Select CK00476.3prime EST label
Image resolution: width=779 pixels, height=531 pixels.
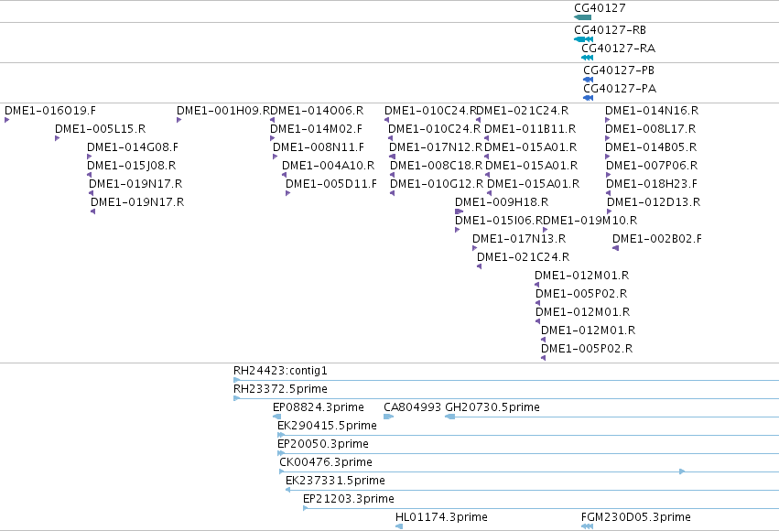point(326,462)
